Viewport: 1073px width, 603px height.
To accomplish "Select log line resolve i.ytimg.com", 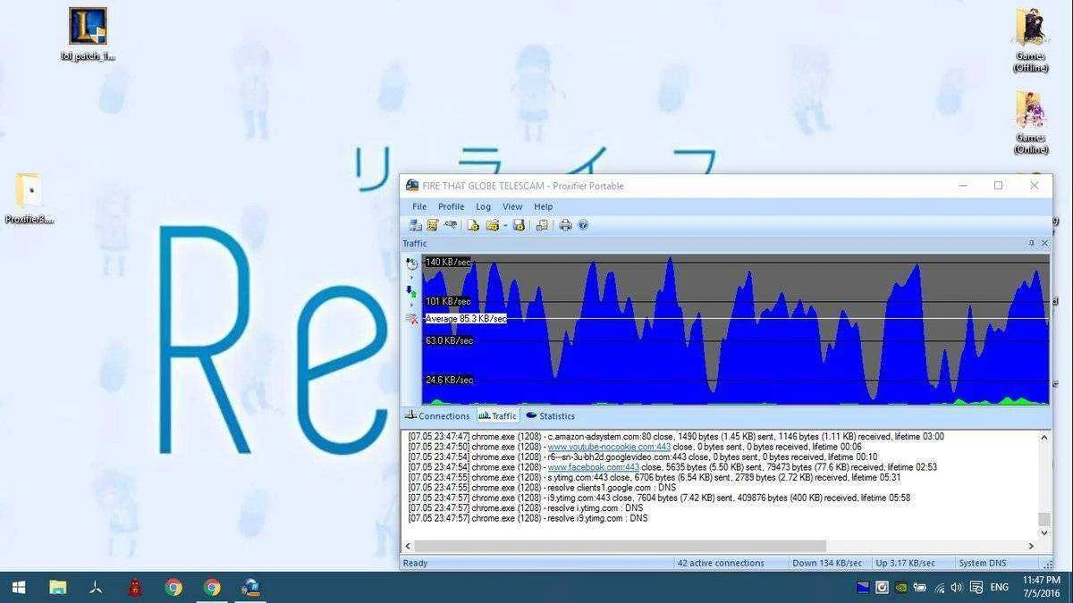I will 528,507.
